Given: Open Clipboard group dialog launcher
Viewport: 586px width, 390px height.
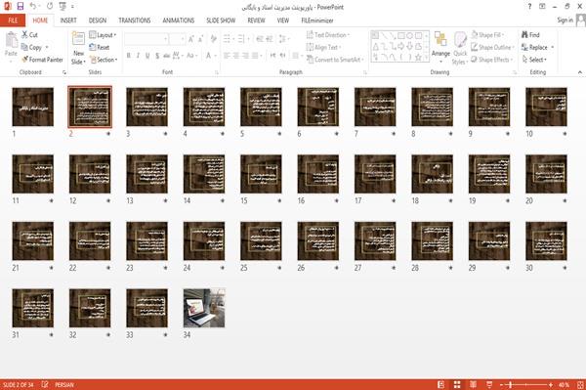Looking at the screenshot, I should 64,72.
